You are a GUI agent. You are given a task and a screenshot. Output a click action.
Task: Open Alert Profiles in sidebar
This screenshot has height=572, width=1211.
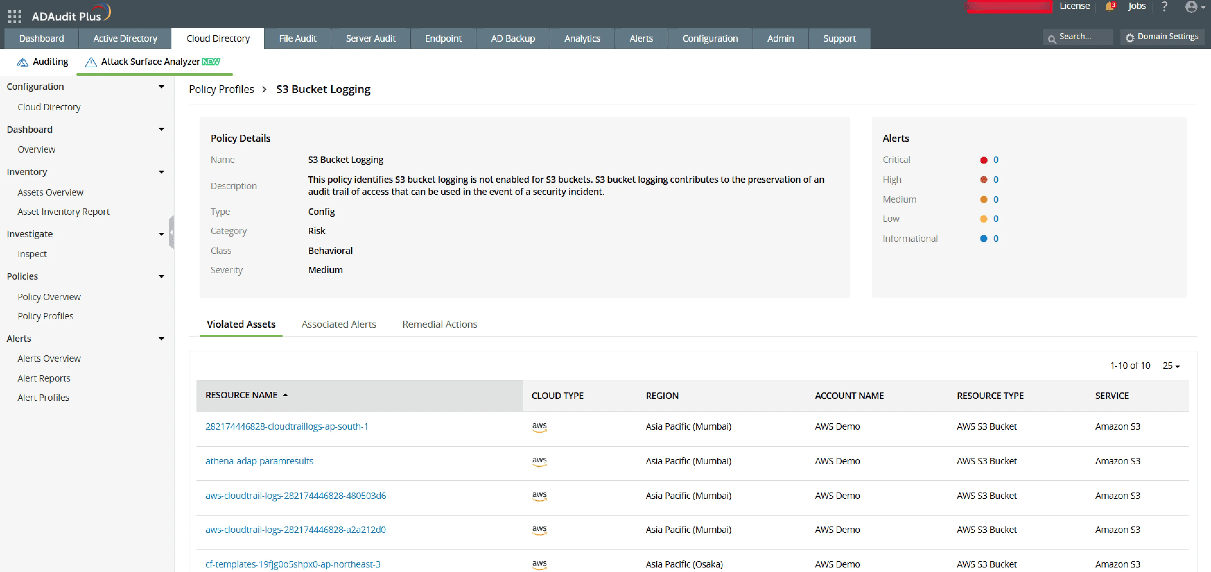43,398
